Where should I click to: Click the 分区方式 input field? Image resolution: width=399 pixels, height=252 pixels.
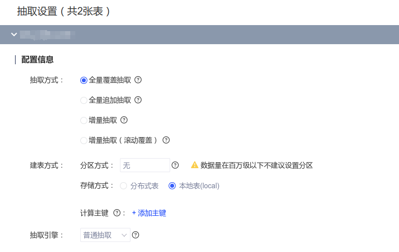(145, 165)
